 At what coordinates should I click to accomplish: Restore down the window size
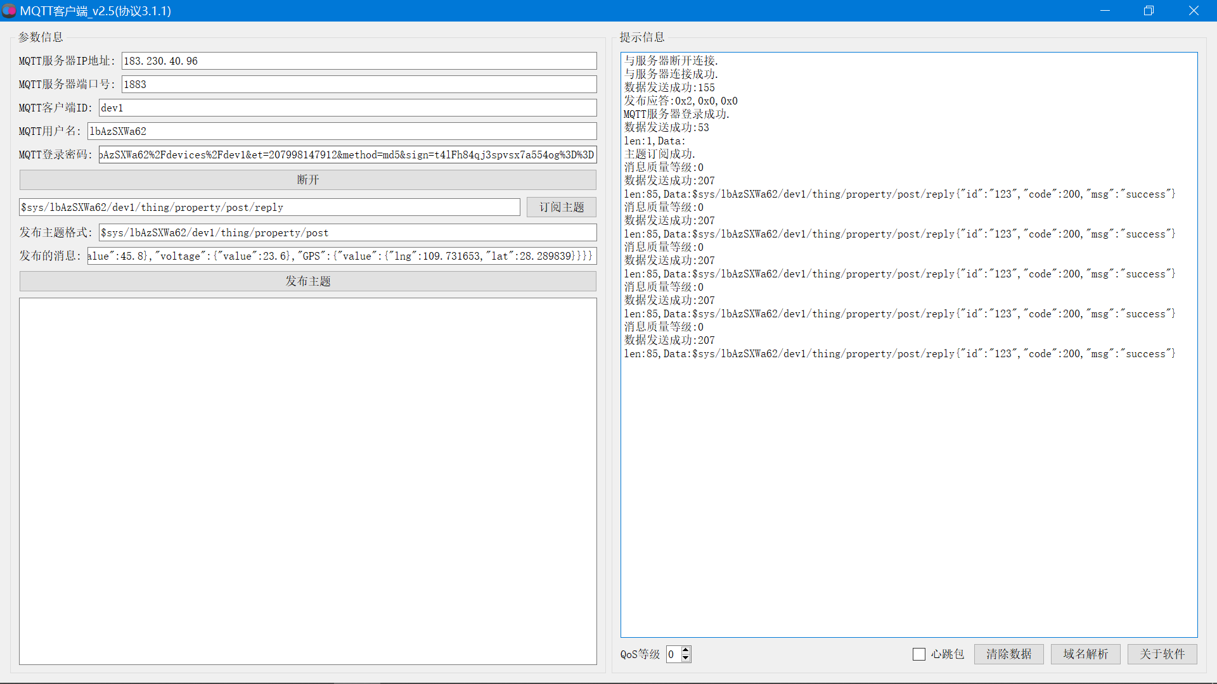tap(1149, 11)
